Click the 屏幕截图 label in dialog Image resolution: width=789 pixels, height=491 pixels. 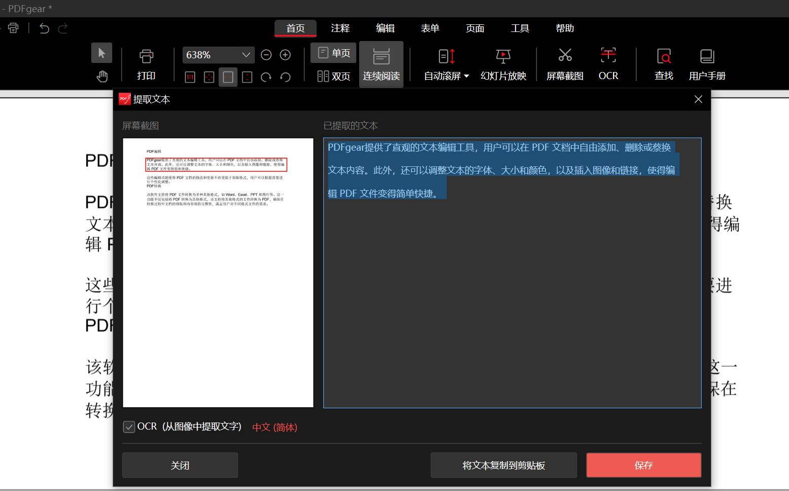click(x=141, y=126)
